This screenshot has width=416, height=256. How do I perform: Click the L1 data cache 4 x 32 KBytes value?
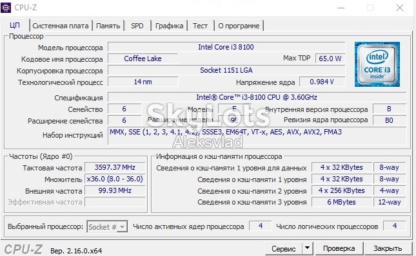point(341,167)
